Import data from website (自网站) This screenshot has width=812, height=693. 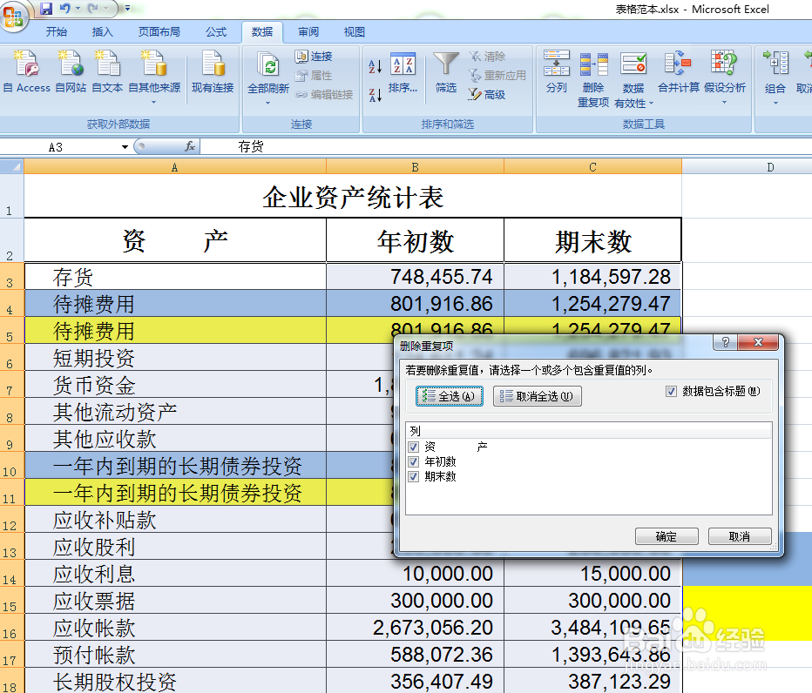(x=71, y=71)
